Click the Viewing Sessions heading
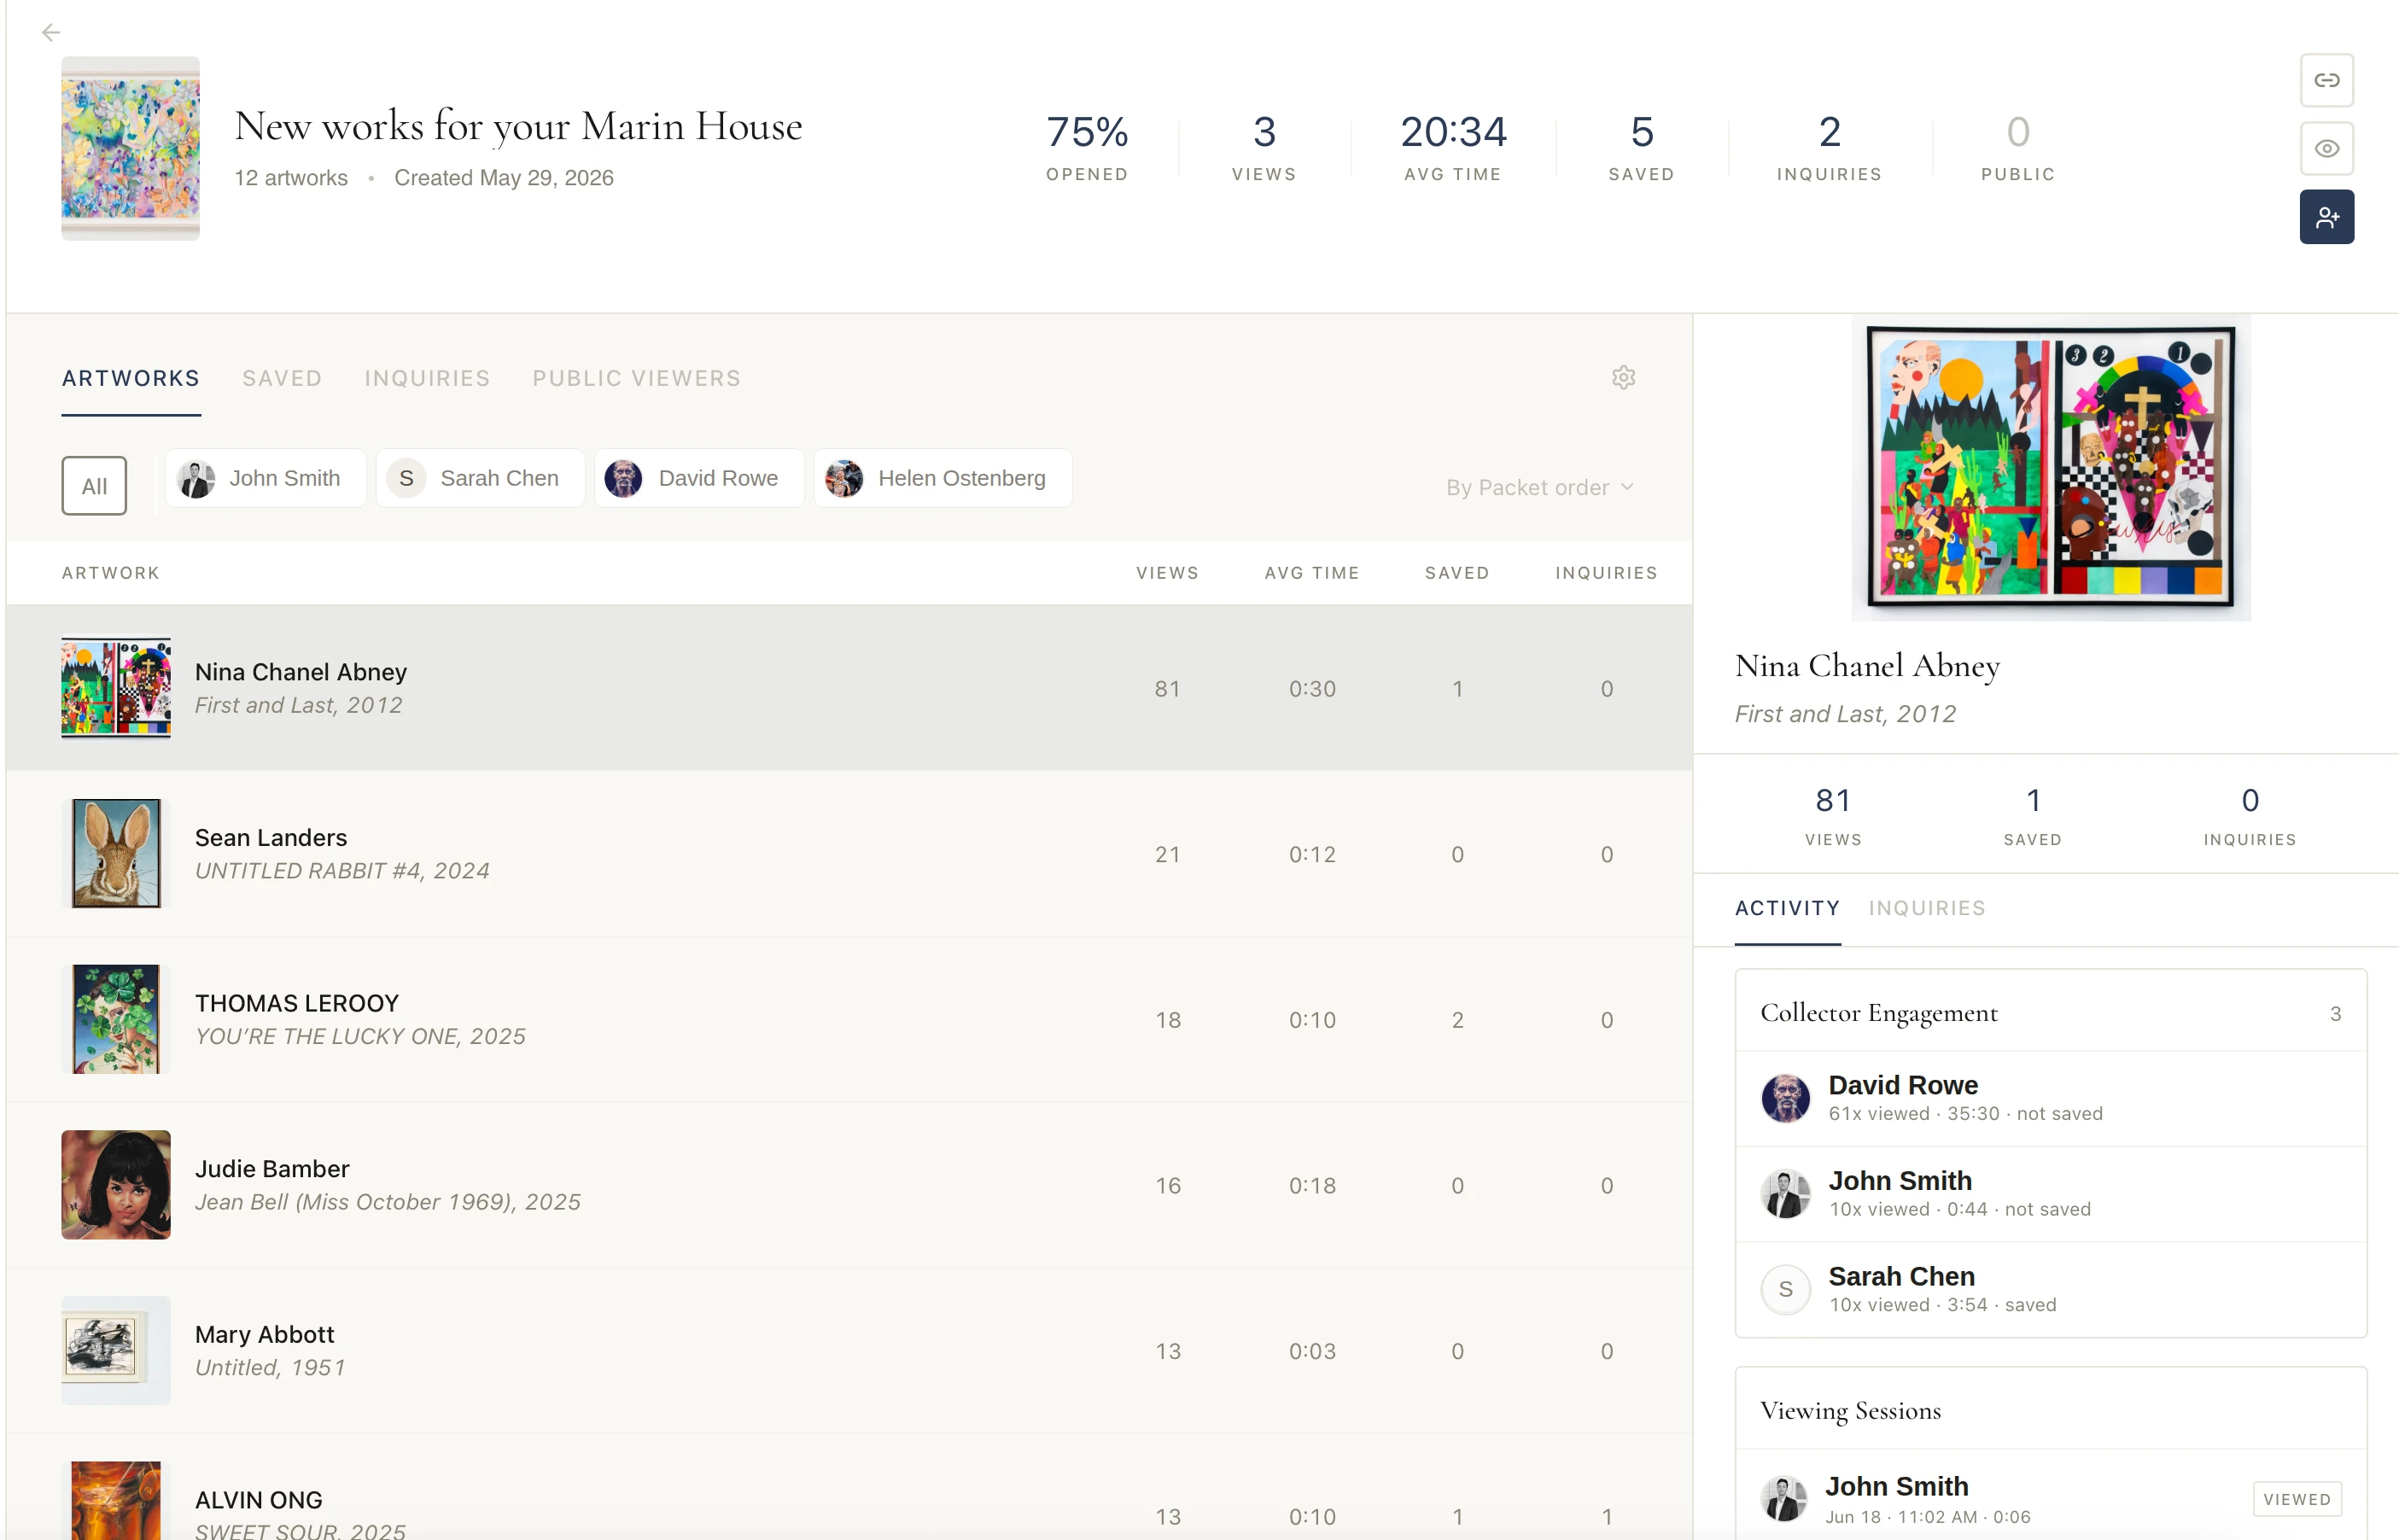The height and width of the screenshot is (1540, 2399). 1850,1411
